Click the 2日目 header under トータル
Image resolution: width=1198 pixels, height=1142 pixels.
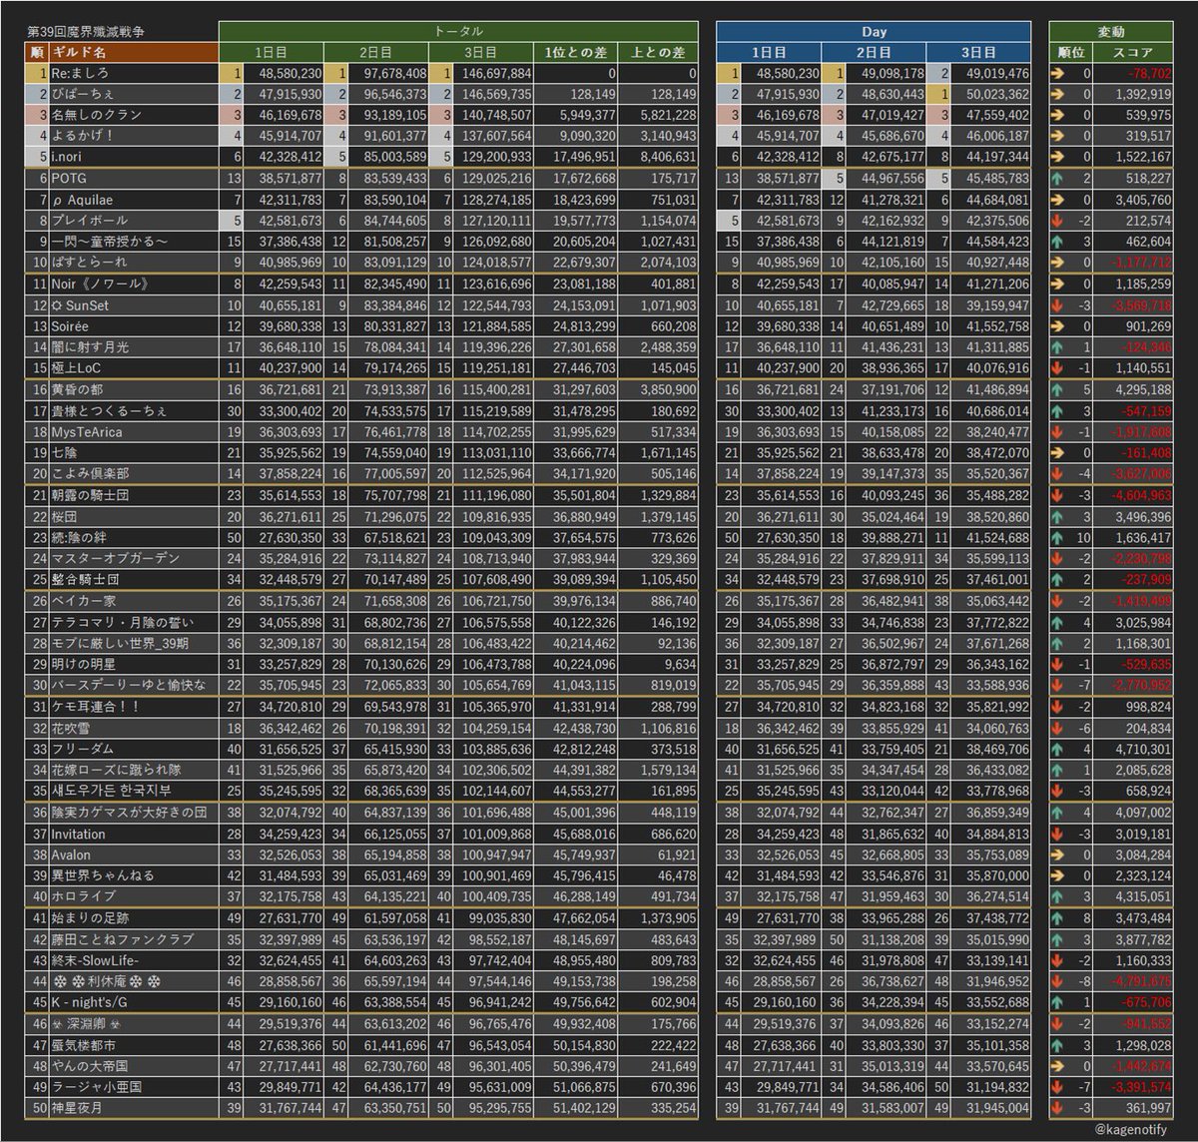(x=376, y=52)
